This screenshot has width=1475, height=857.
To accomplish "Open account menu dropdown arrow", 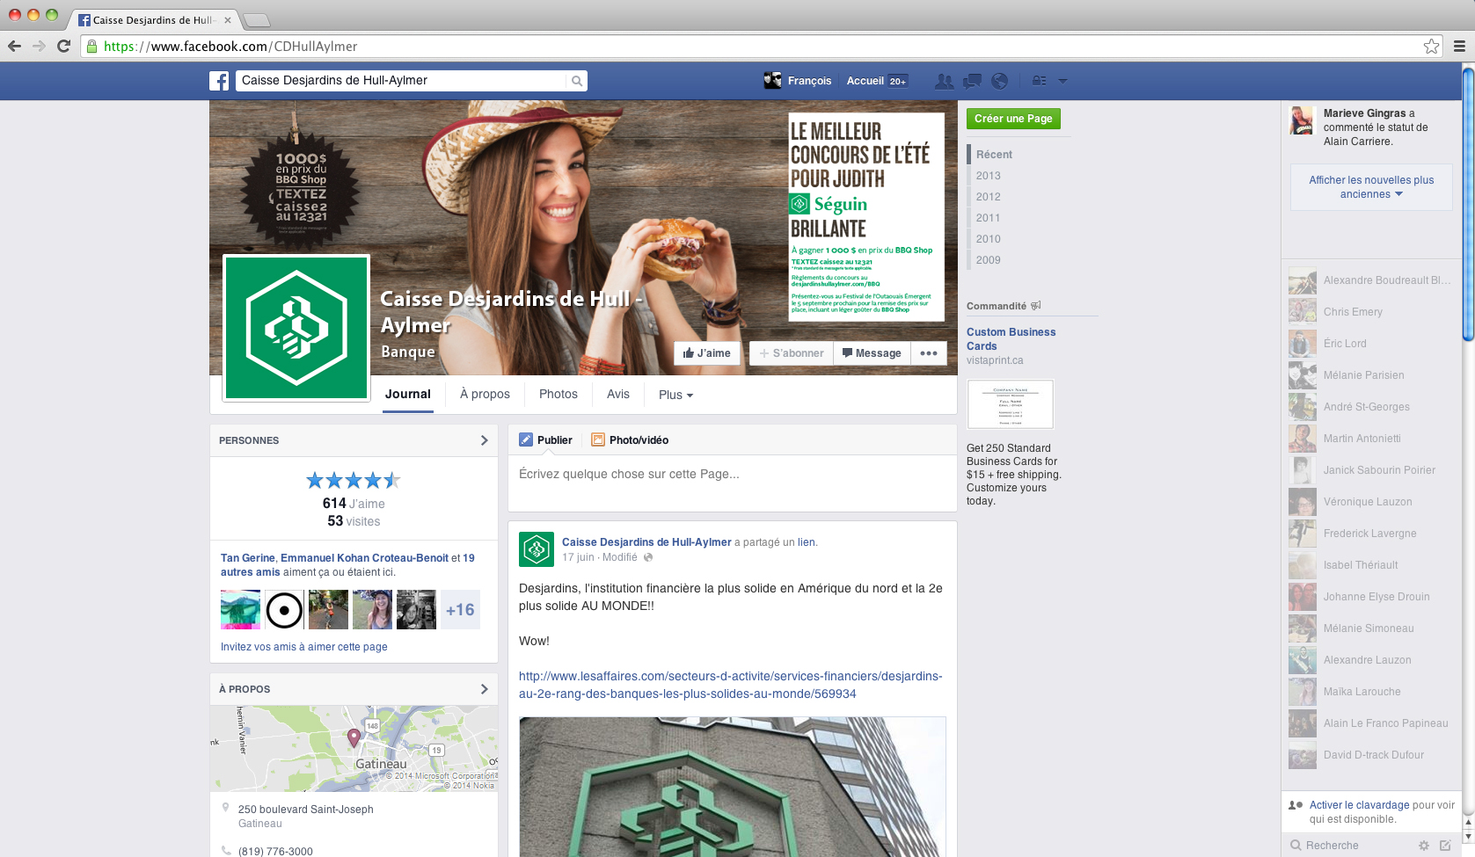I will (1062, 81).
